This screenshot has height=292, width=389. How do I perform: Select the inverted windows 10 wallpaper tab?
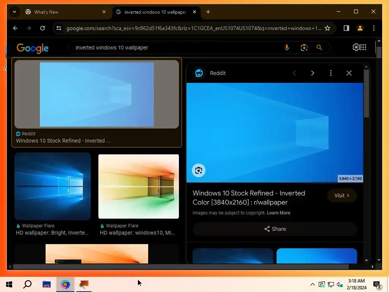(x=156, y=12)
